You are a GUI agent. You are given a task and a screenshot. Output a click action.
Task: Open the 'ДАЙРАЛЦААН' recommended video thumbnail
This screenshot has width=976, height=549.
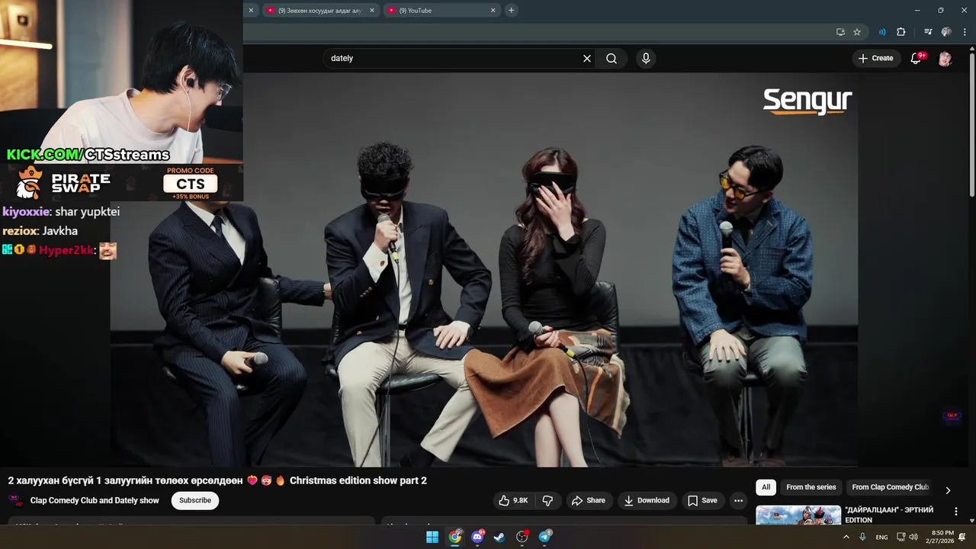[x=798, y=515]
